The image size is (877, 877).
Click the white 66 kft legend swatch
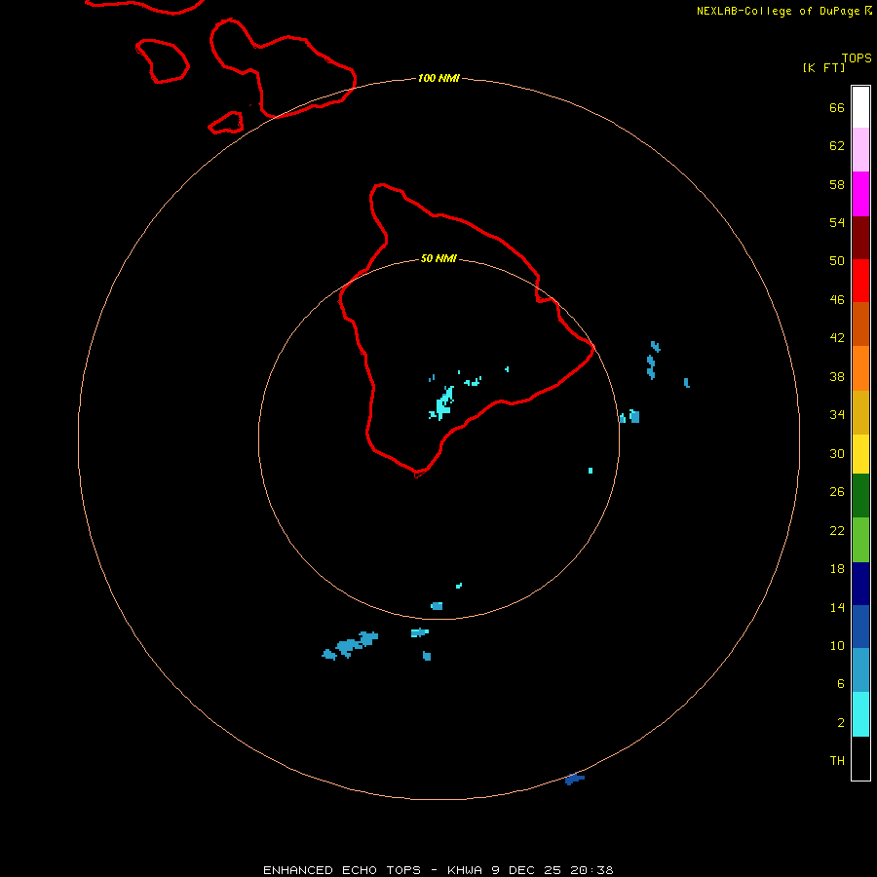click(860, 107)
